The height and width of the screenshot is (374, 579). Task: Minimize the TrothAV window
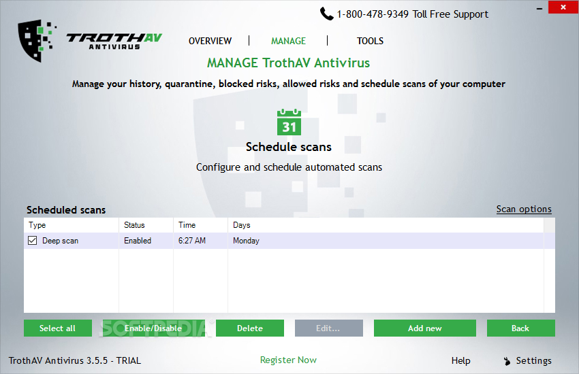tap(539, 7)
